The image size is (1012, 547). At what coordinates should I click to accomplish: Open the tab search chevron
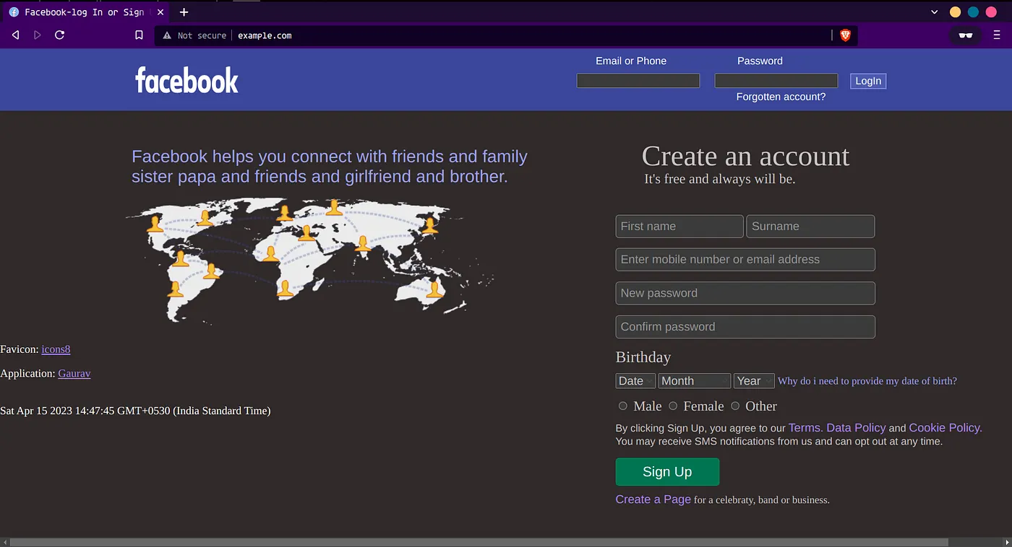[x=934, y=12]
